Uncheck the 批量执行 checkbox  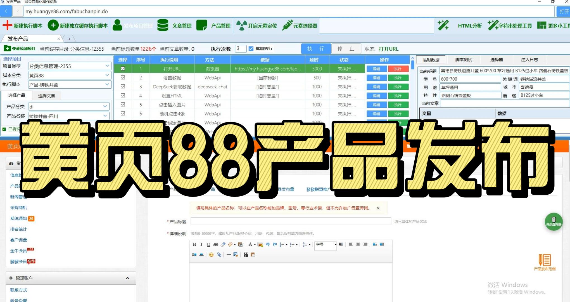[251, 48]
